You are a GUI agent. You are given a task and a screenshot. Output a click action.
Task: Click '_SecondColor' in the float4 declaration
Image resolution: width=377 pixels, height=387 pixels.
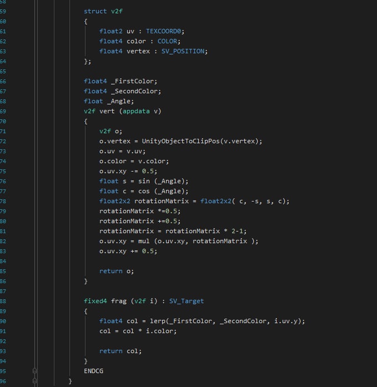[134, 91]
